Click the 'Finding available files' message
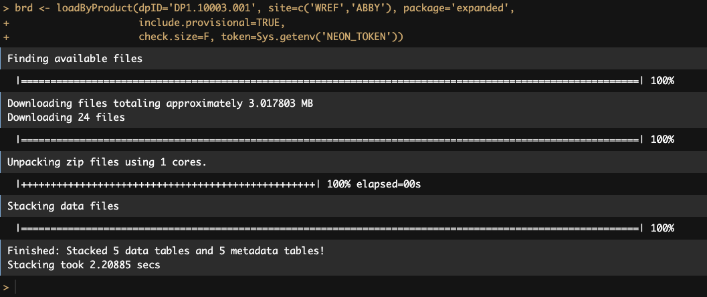Viewport: 707px width, 297px height. tap(75, 59)
